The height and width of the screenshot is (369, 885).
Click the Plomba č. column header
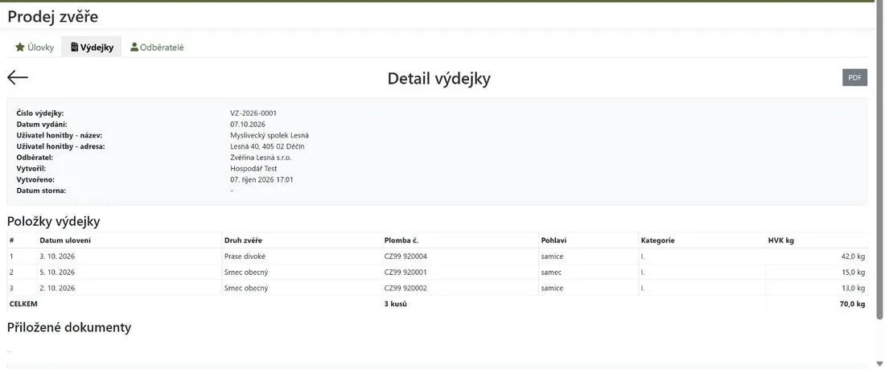click(401, 240)
